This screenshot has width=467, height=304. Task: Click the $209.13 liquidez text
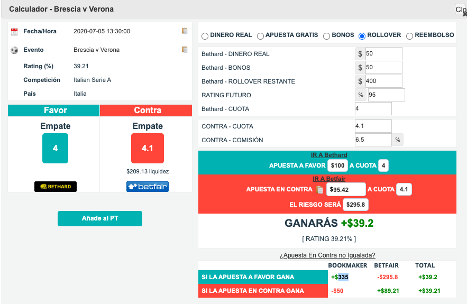148,171
